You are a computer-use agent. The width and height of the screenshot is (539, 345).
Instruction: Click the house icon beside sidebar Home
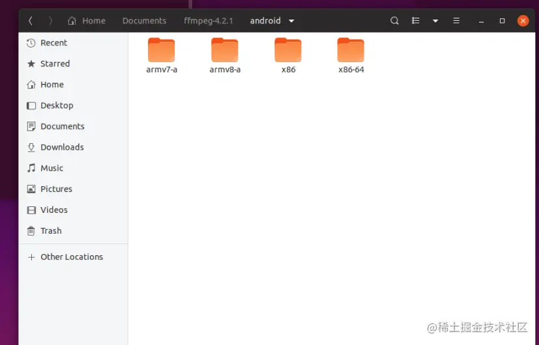pos(31,85)
